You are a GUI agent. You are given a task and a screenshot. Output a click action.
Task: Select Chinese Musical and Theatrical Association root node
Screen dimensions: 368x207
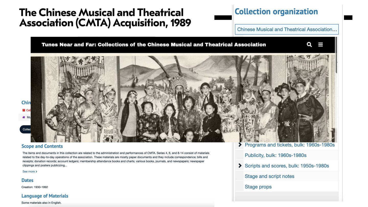point(287,29)
